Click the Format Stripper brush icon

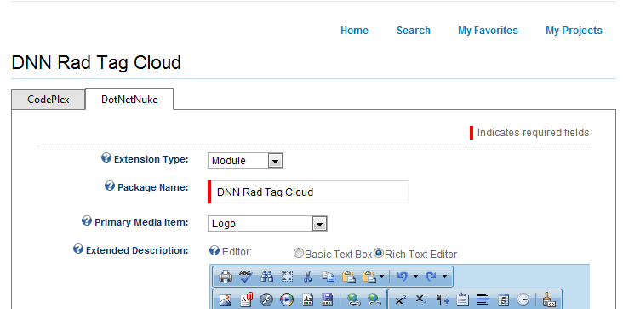549,300
